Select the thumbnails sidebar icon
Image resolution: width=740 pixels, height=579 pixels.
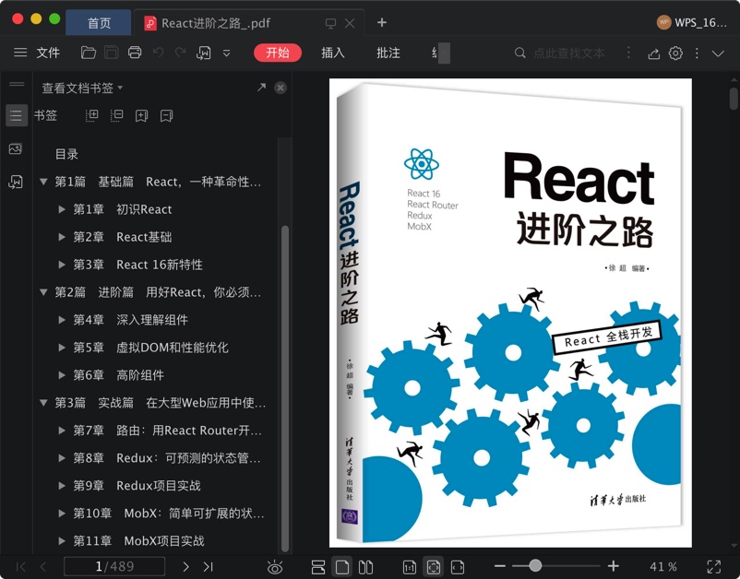click(16, 149)
